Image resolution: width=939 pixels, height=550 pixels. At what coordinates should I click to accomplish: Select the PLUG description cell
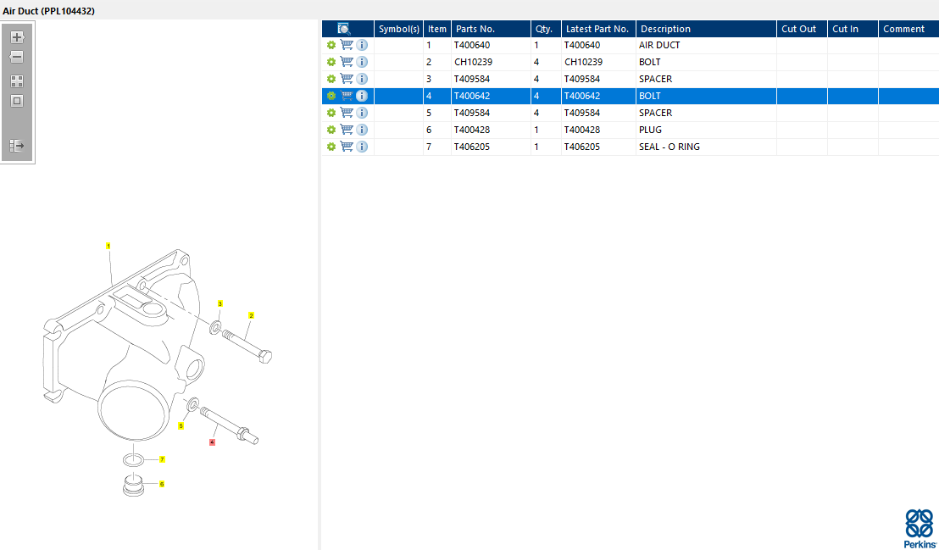coord(706,130)
